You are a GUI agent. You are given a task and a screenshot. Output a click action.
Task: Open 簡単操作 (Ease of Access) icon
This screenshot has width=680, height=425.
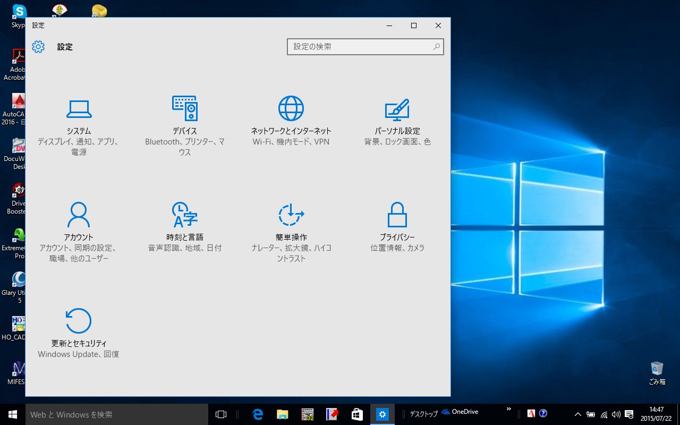pos(291,215)
